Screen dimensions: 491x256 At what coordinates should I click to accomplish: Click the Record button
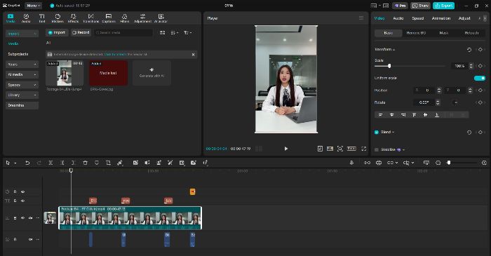click(x=81, y=32)
